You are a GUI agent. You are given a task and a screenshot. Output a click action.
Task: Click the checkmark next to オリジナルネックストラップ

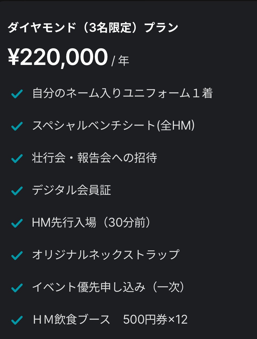17,256
